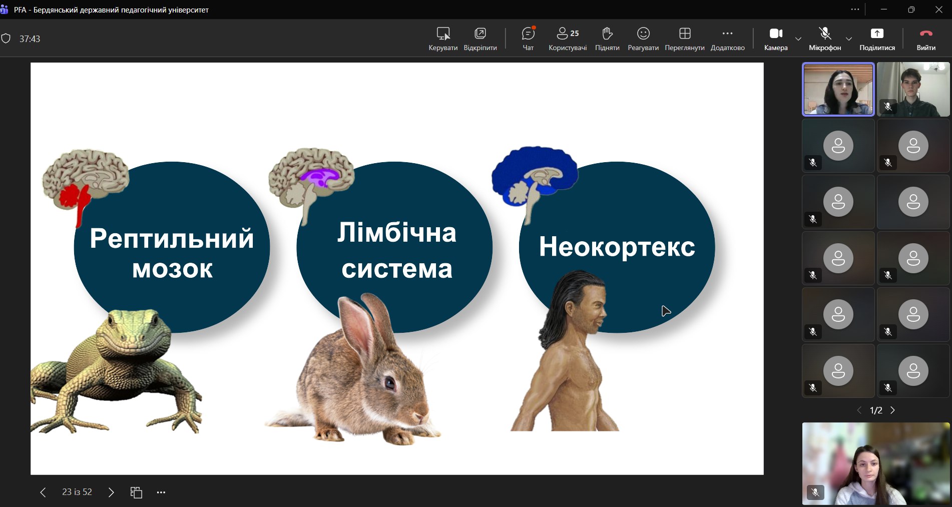Open the Додатково more actions menu
Viewport: 952px width, 507px height.
pyautogui.click(x=727, y=39)
